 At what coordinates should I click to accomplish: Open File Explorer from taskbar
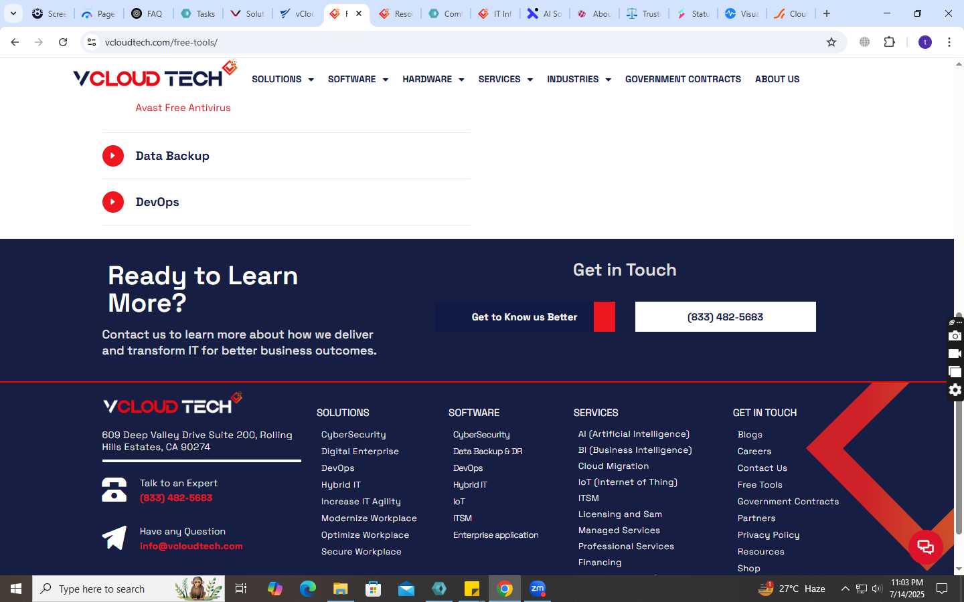coord(341,589)
